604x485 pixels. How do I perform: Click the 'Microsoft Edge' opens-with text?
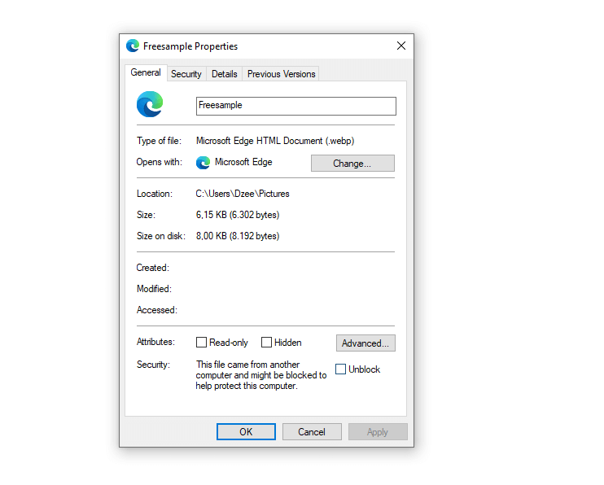pyautogui.click(x=243, y=162)
